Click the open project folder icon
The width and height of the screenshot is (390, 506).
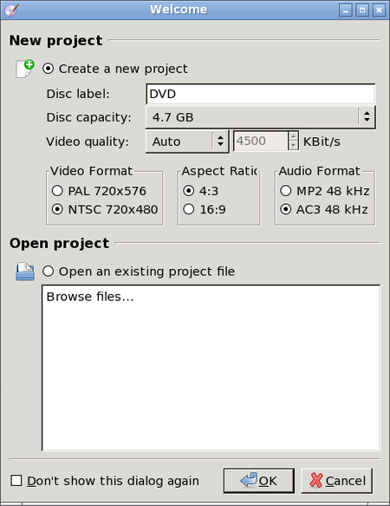click(25, 272)
